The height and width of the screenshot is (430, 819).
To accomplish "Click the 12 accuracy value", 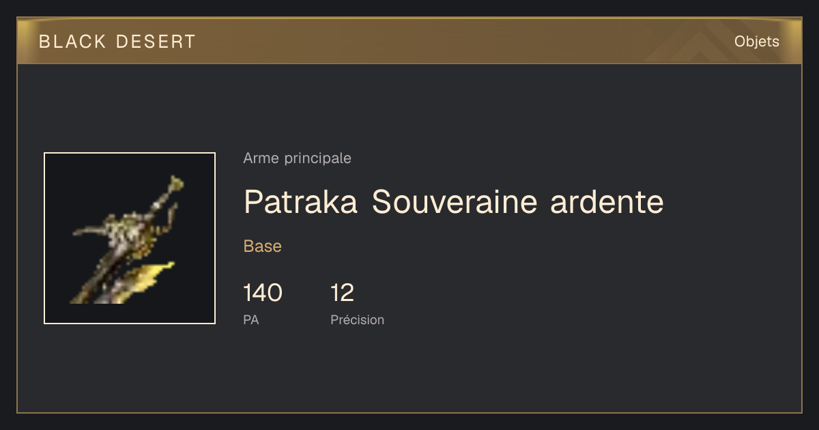I will [342, 293].
